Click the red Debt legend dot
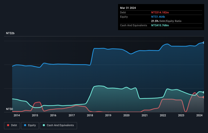Image resolution: width=208 pixels, height=133 pixels. [x=8, y=125]
